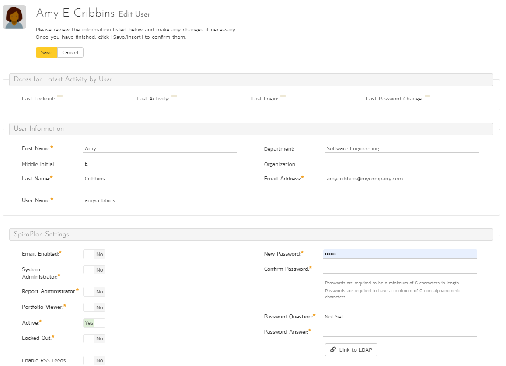Select the Email Address input field

(x=401, y=179)
